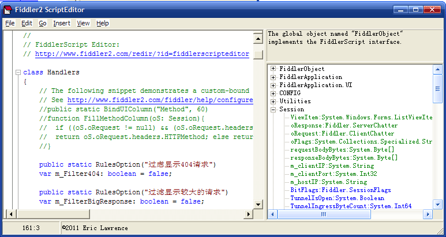The width and height of the screenshot is (446, 237).
Task: Click the object tree vertical scrollbar thumb
Action: point(437,89)
